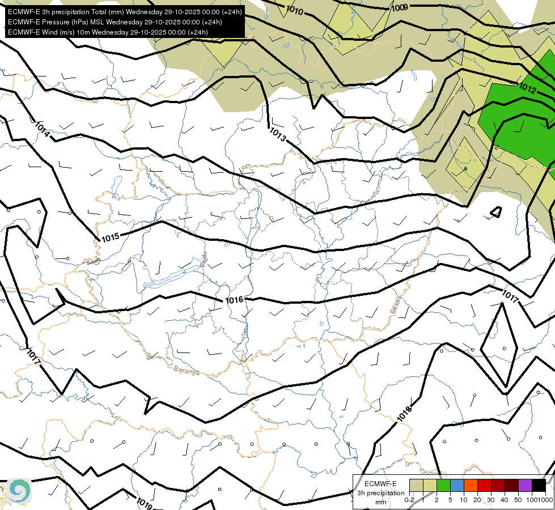Viewport: 555px width, 510px height.
Task: Select the pale yellow 1 mm legend swatch
Action: [x=430, y=485]
